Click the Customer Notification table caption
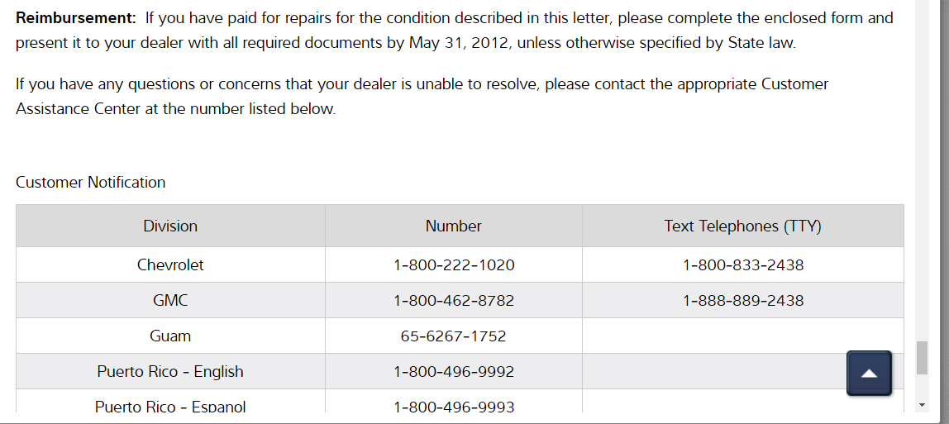 click(x=91, y=183)
